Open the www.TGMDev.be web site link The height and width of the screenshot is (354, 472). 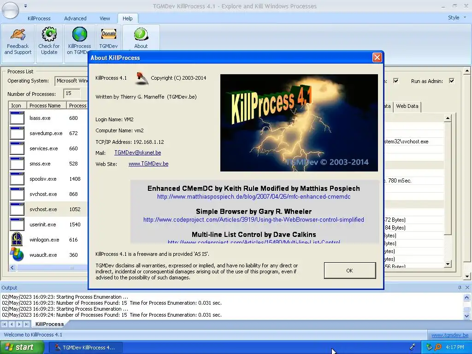pos(148,164)
